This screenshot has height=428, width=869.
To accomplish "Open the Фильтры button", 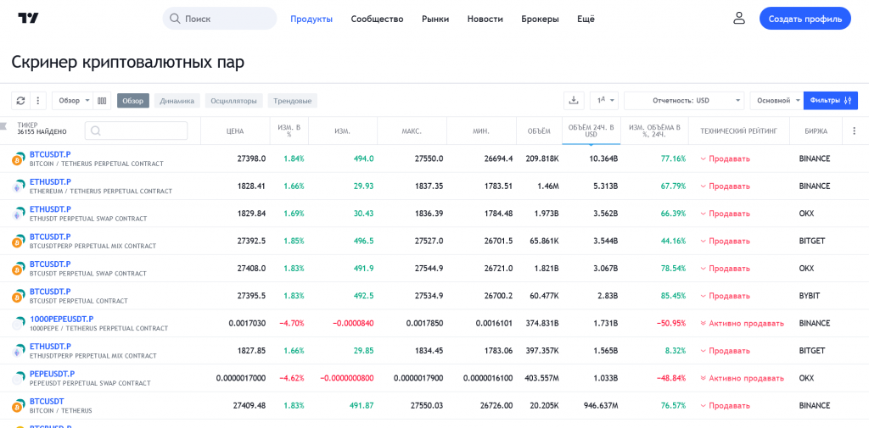I will pos(831,101).
